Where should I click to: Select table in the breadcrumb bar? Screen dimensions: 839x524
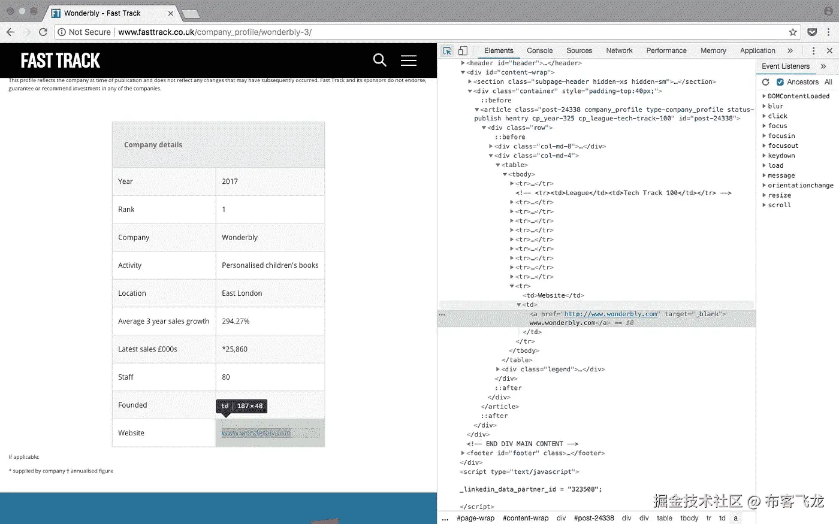(x=664, y=519)
